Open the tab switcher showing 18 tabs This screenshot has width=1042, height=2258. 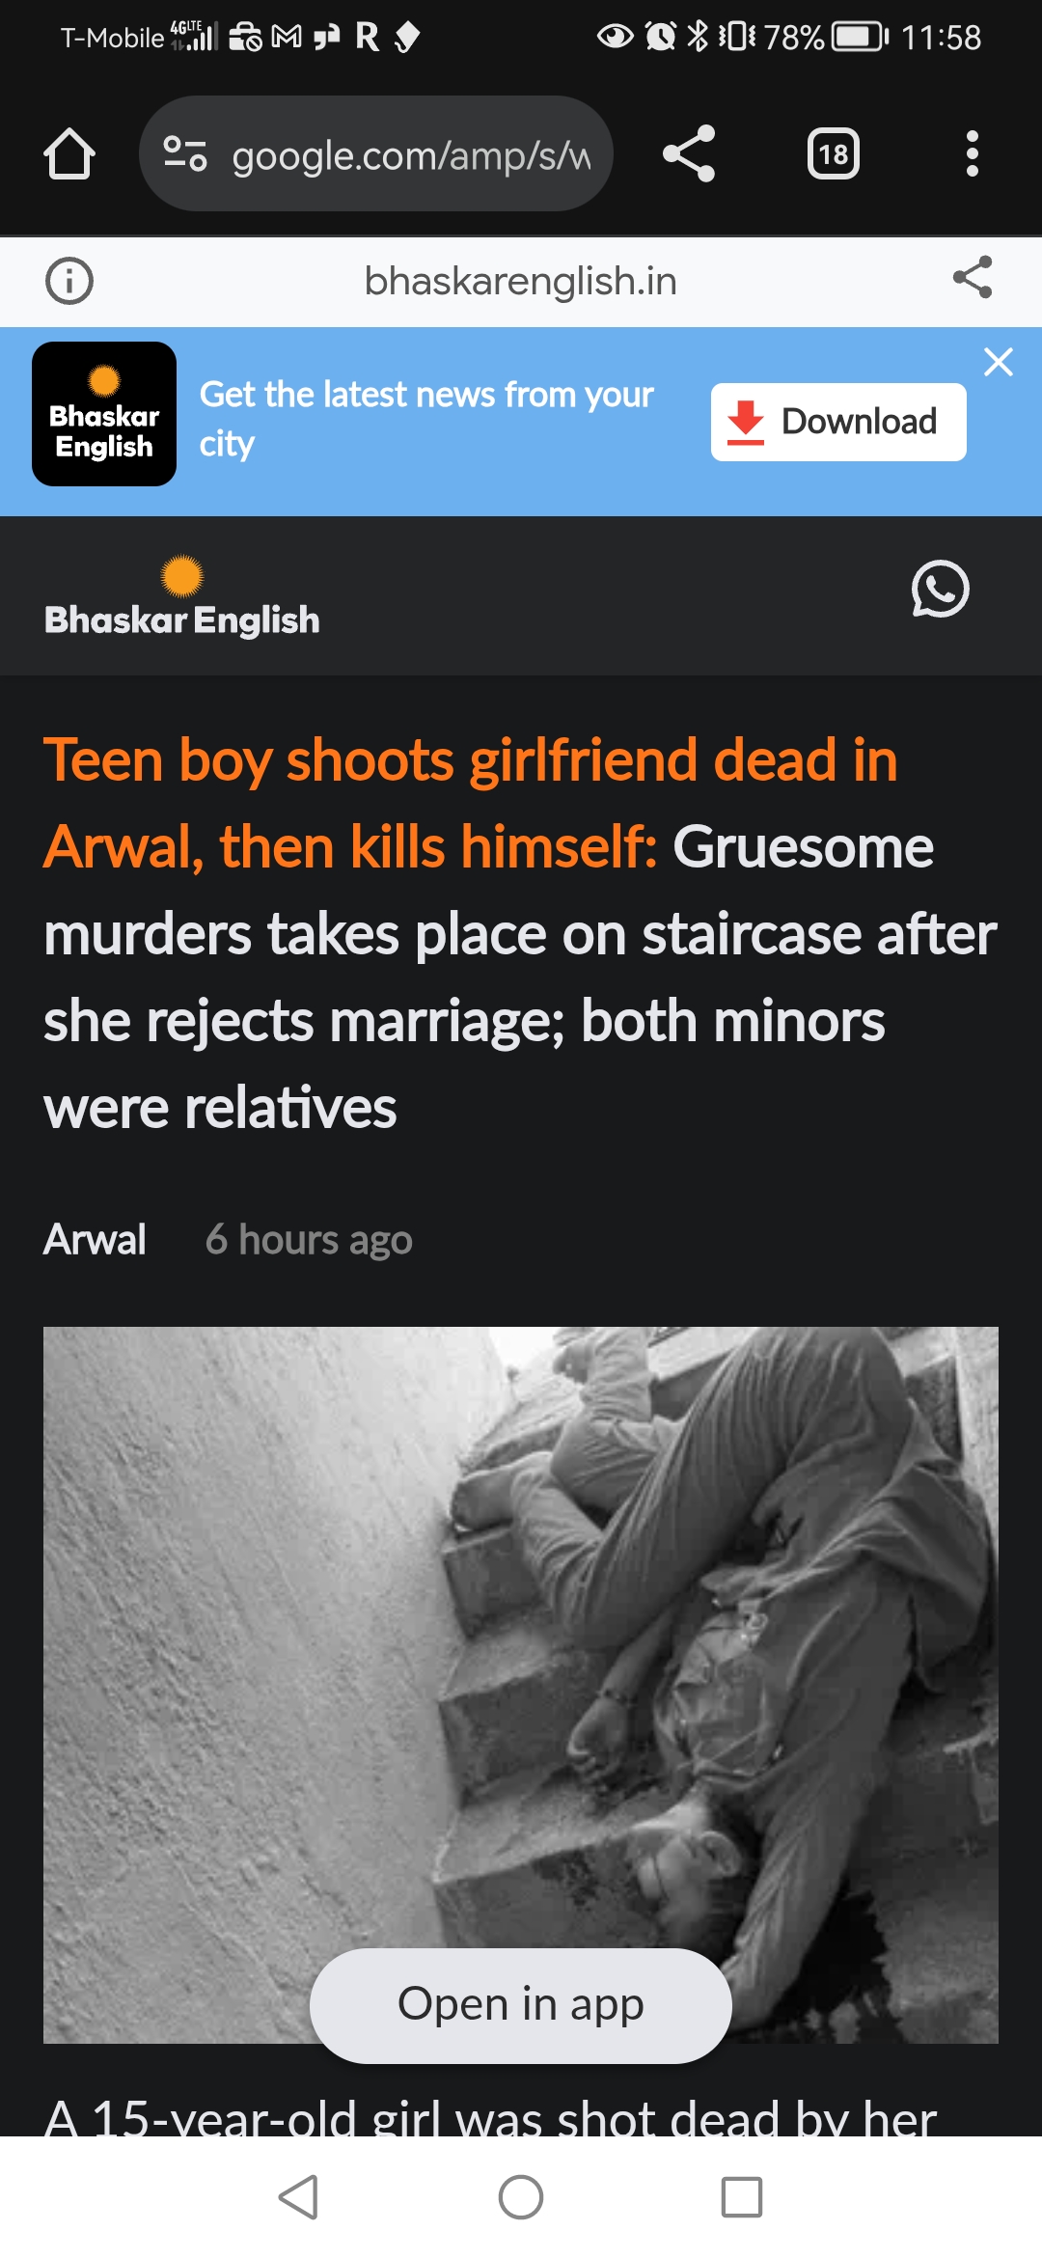834,153
